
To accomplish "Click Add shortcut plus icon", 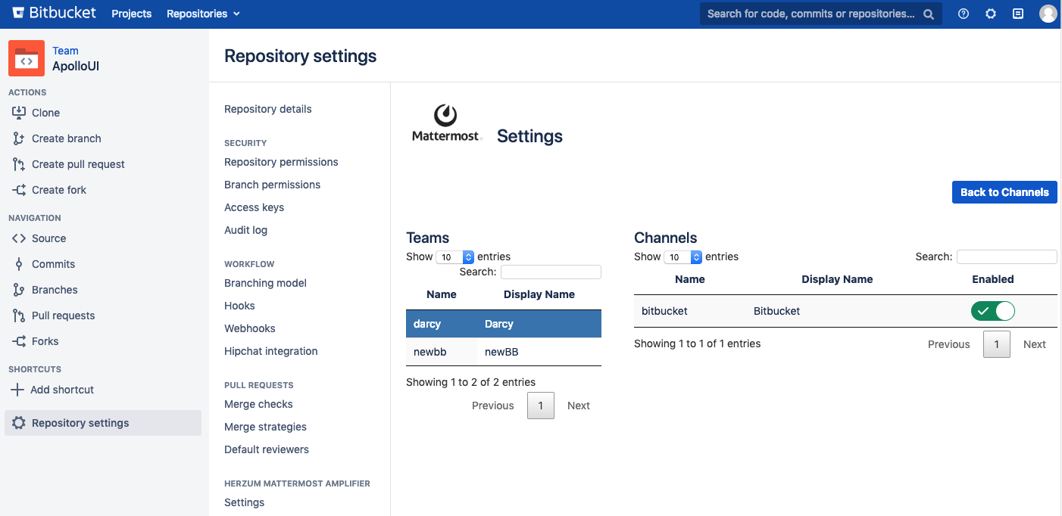I will point(17,390).
